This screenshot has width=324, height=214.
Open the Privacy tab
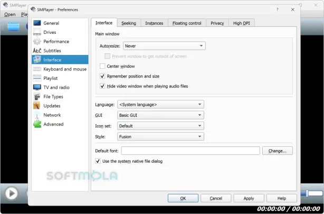pyautogui.click(x=217, y=23)
